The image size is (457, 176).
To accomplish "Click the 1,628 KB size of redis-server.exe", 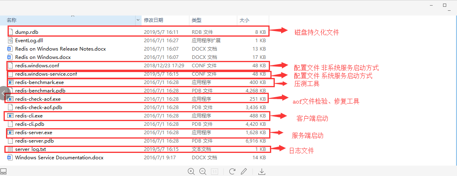I will [256, 133].
